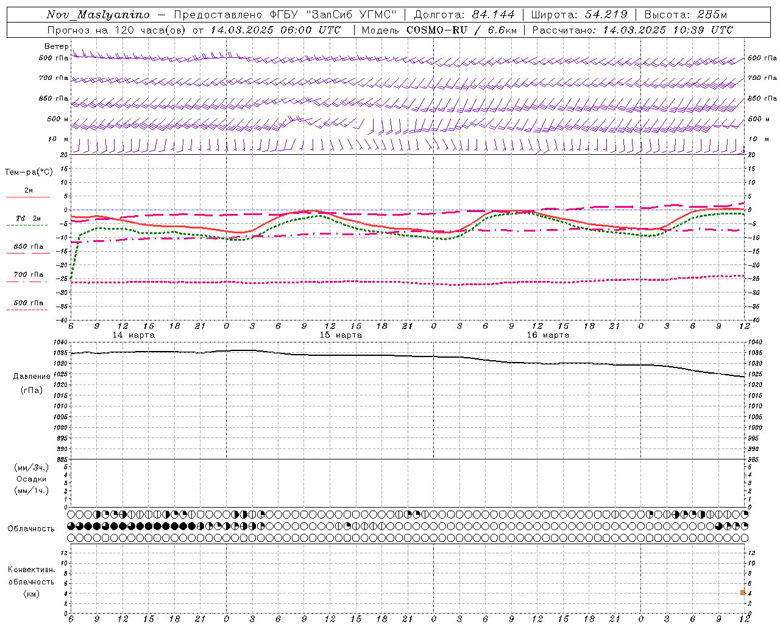Viewport: 780px width, 624px height.
Task: Click the 2м temperature legend entry
Action: click(29, 191)
